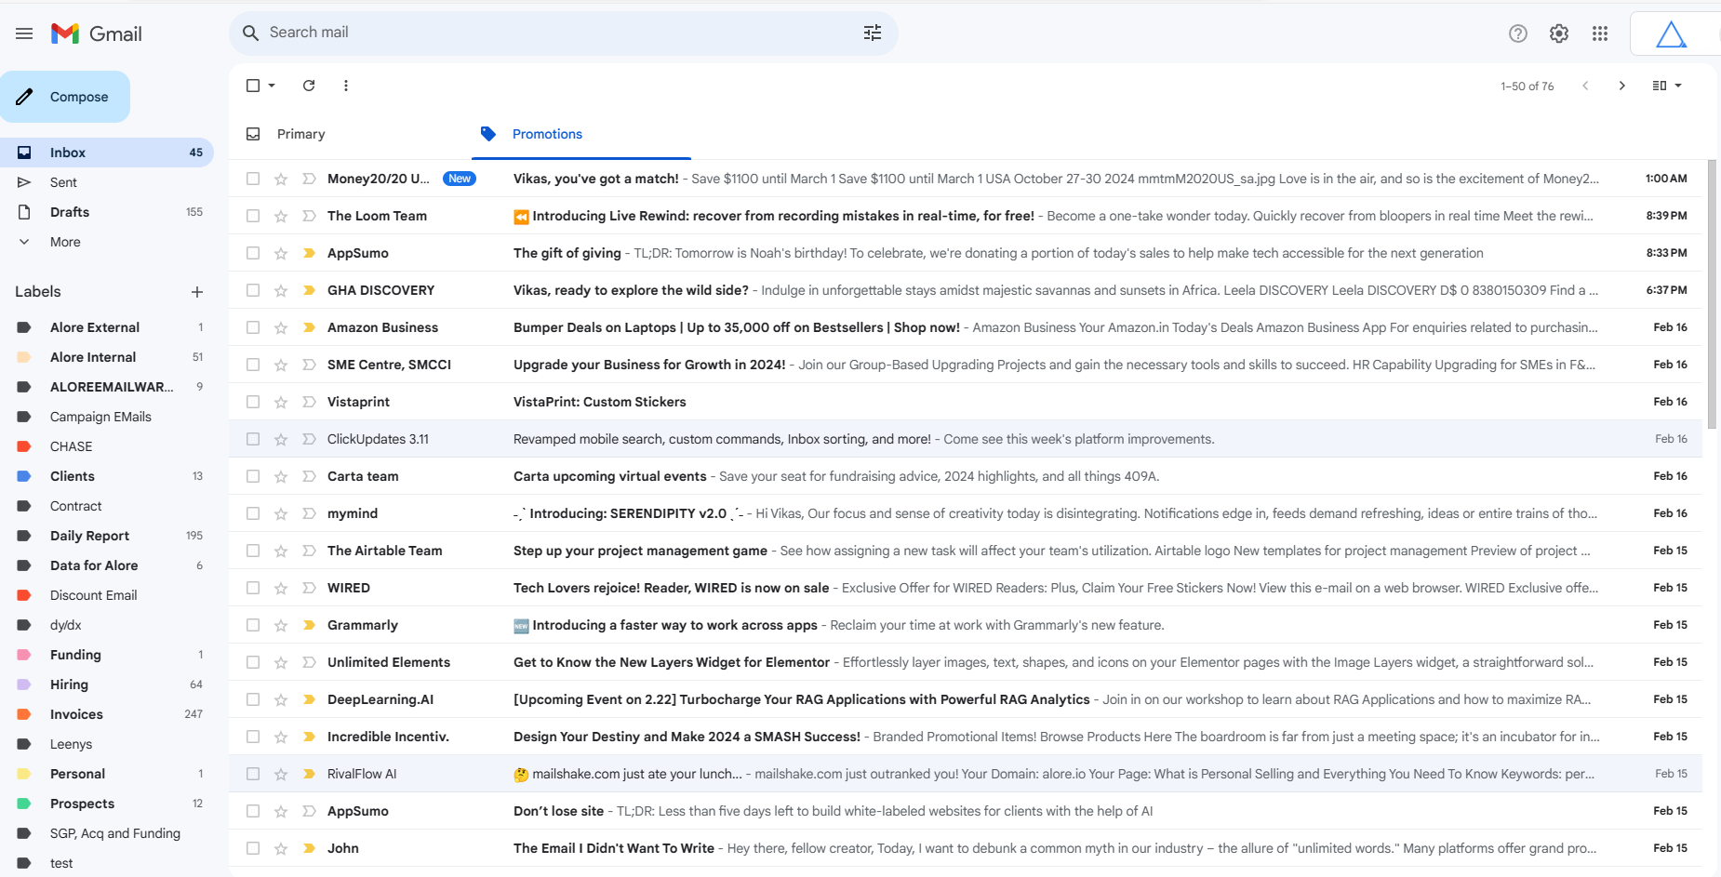Open the Promotions tab
1721x877 pixels.
click(547, 134)
